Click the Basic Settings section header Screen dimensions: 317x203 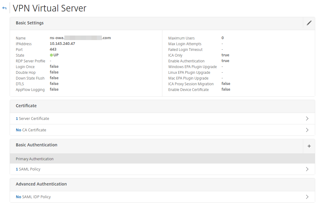click(x=30, y=23)
